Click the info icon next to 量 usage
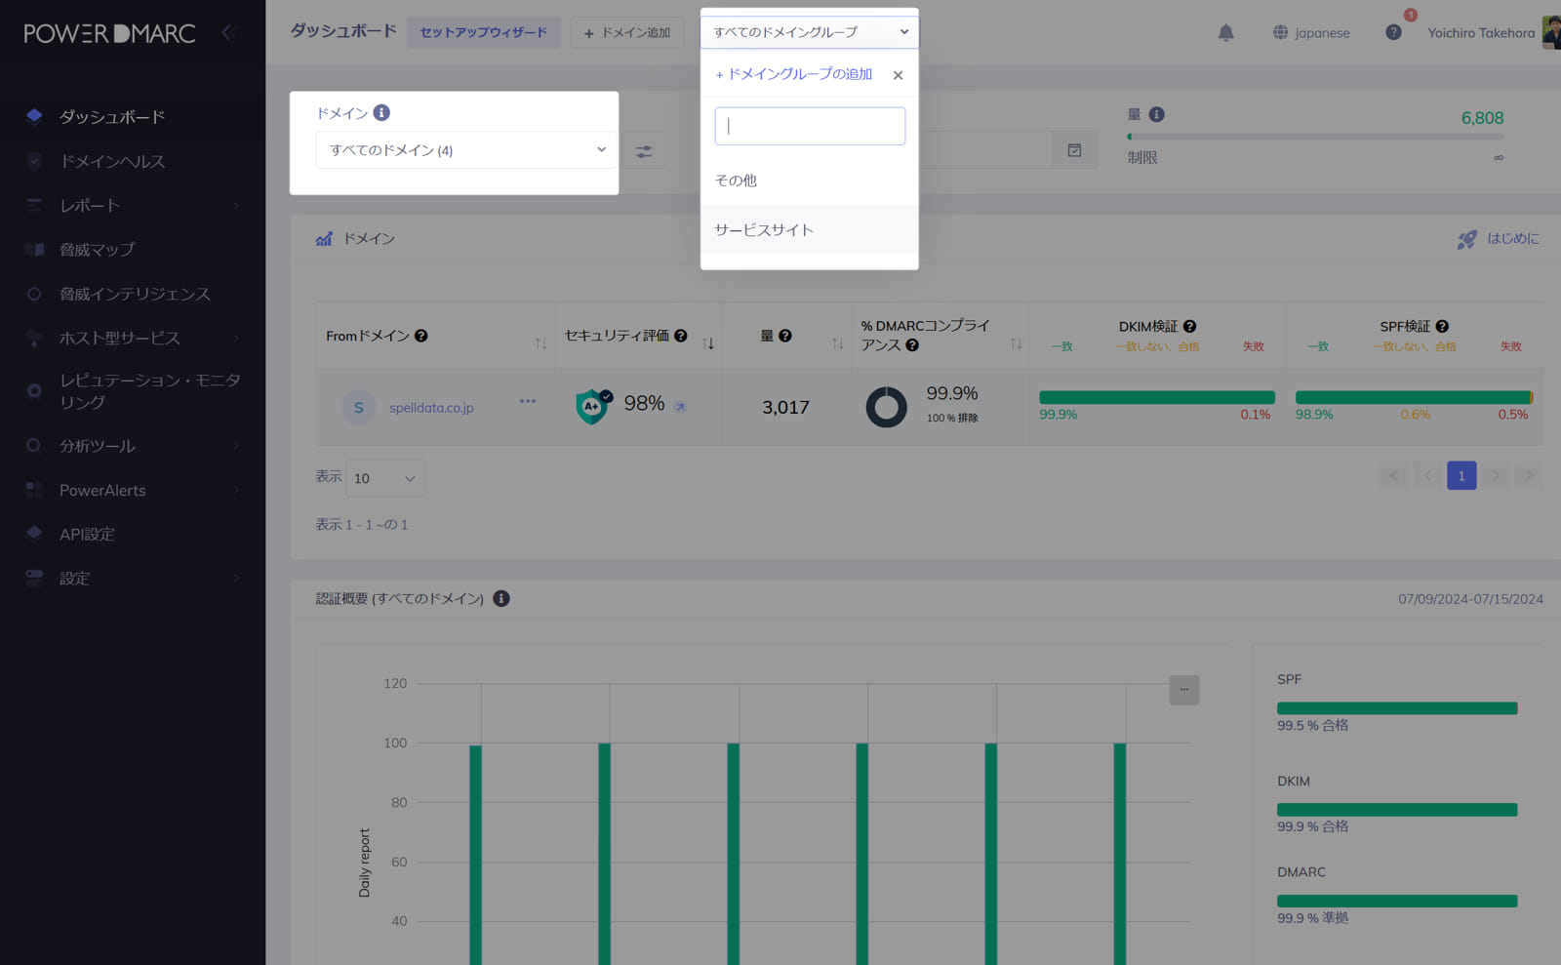The width and height of the screenshot is (1561, 965). coord(1156,114)
